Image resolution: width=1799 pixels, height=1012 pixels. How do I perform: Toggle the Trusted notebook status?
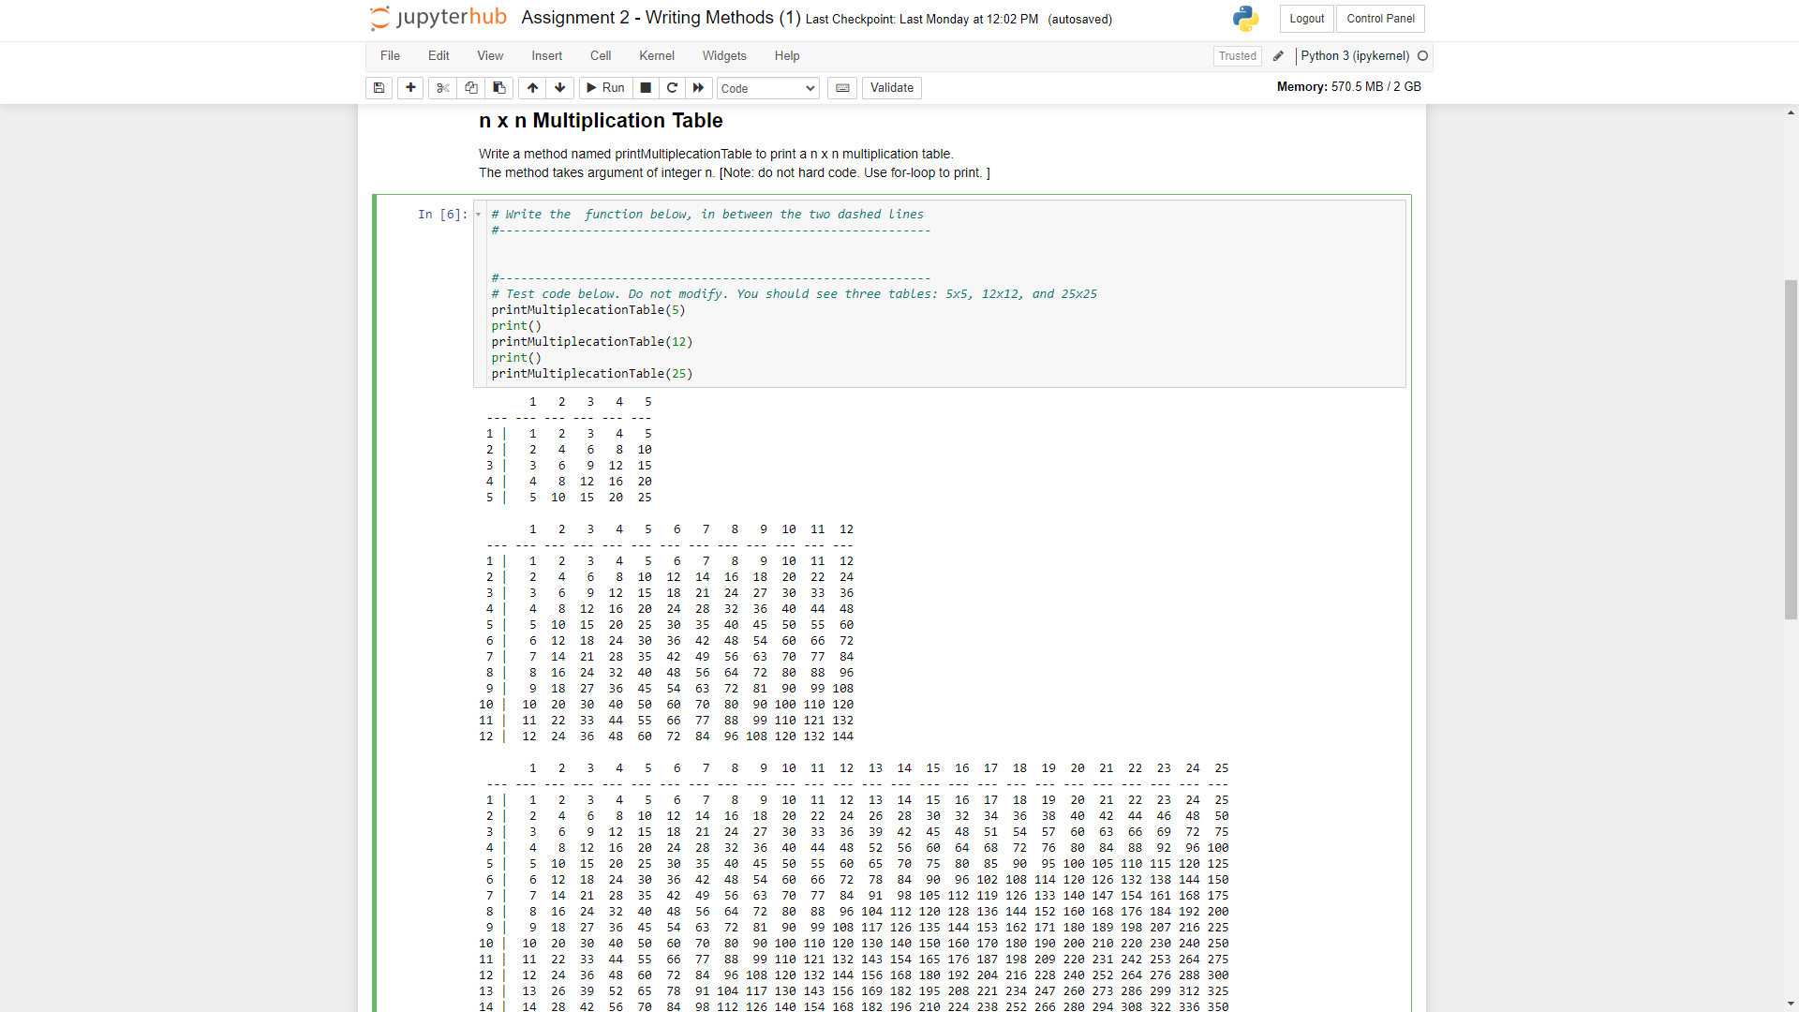[x=1237, y=56]
